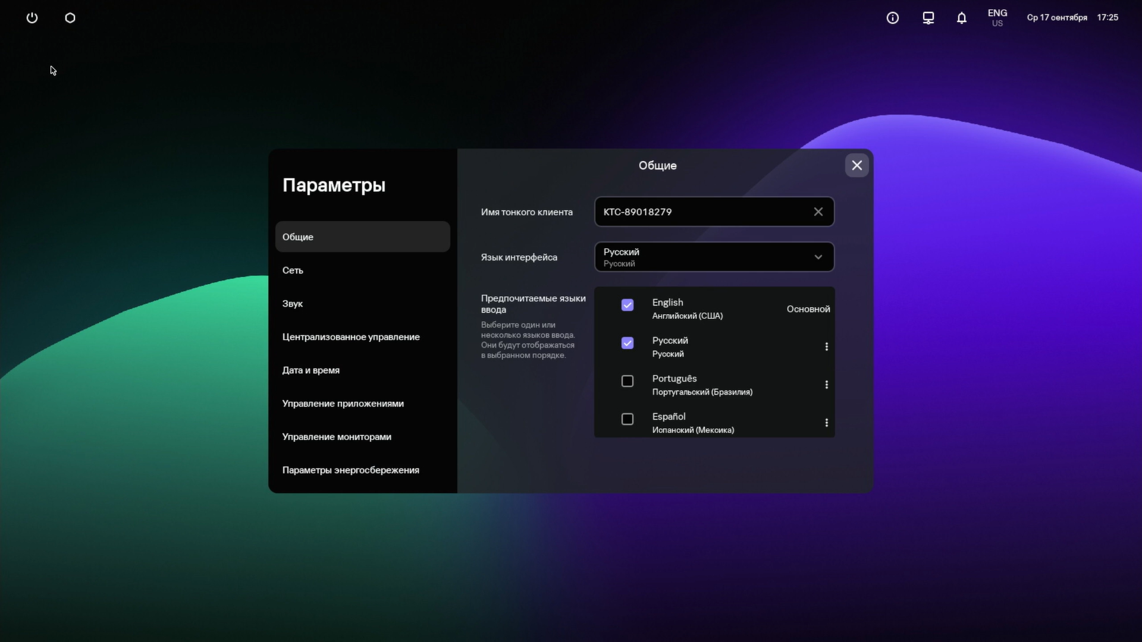The height and width of the screenshot is (642, 1142).
Task: Click the monitor connection icon
Action: click(928, 18)
